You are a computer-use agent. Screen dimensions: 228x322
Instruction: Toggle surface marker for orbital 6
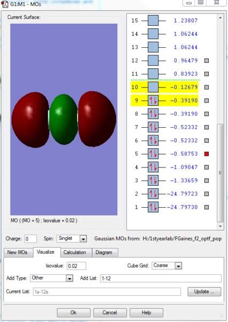point(207,141)
